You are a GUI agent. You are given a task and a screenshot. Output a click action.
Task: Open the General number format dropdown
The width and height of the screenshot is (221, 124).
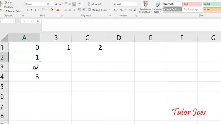136,4
